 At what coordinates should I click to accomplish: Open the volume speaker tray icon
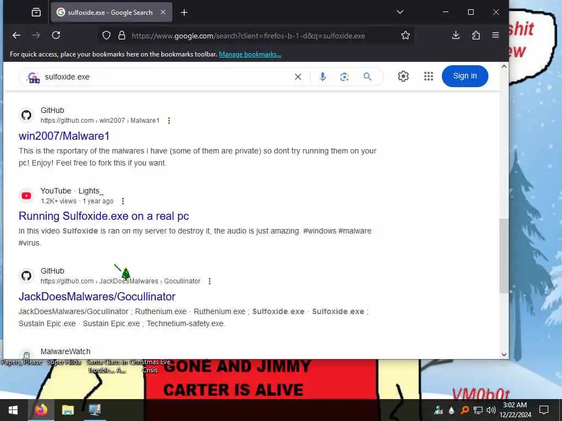pos(491,410)
